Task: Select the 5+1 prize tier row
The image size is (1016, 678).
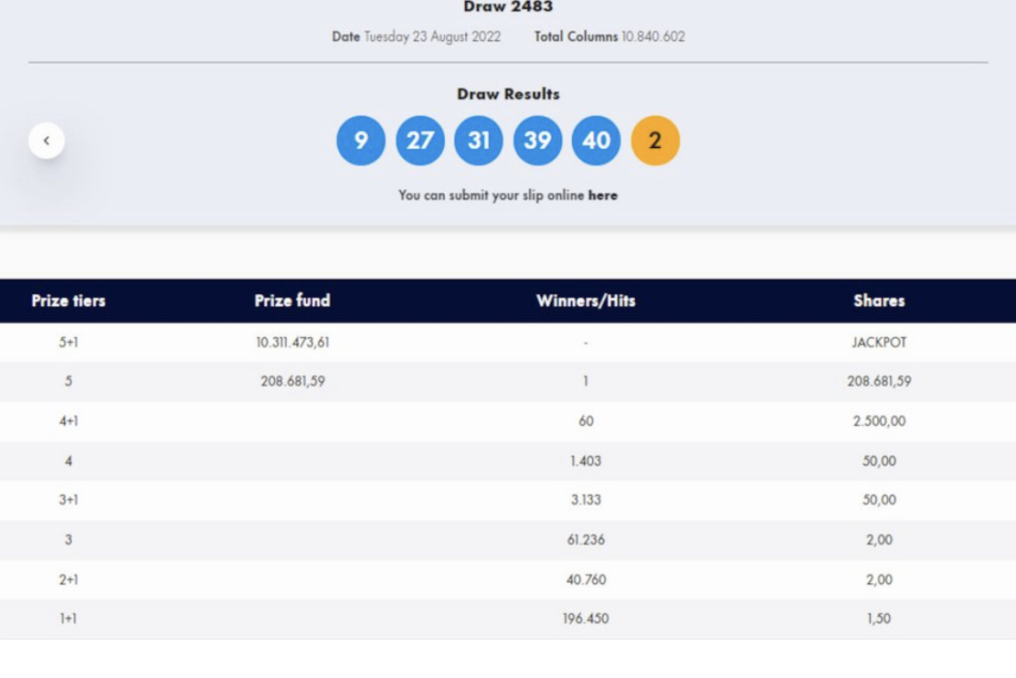Action: click(69, 343)
